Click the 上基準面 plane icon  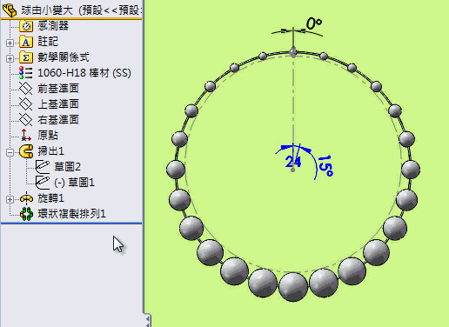[26, 104]
